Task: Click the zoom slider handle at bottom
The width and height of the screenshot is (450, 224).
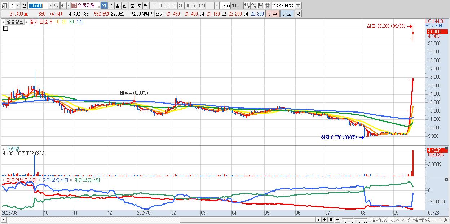Action: [354, 219]
